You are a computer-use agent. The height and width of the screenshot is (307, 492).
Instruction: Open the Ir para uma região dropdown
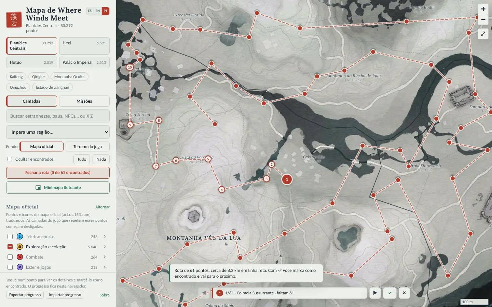58,132
